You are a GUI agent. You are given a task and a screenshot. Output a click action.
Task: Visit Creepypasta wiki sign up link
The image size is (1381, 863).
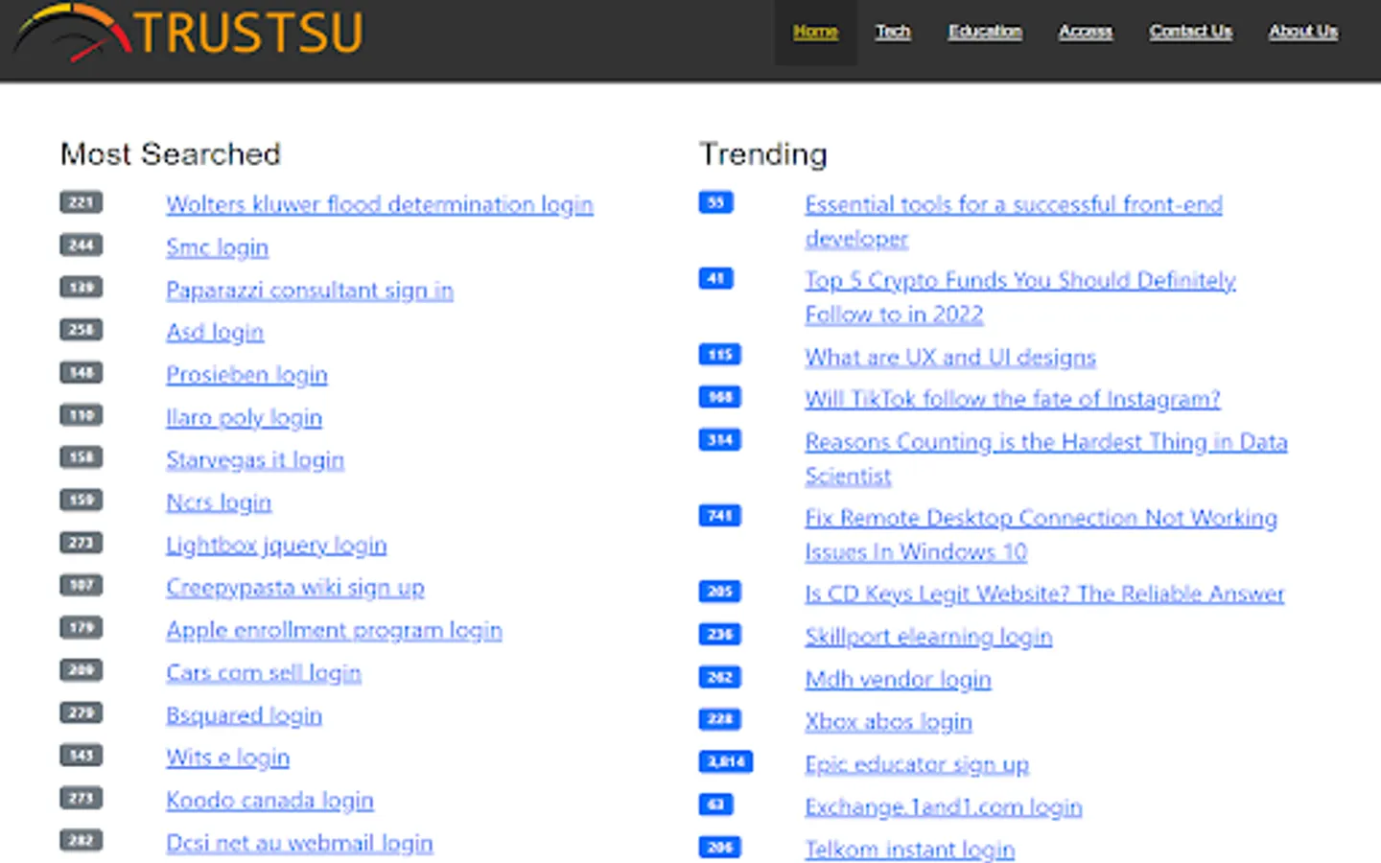click(x=295, y=587)
